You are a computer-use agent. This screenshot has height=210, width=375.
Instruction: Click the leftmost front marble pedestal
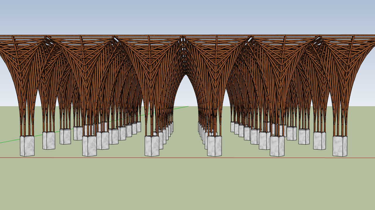click(x=27, y=146)
